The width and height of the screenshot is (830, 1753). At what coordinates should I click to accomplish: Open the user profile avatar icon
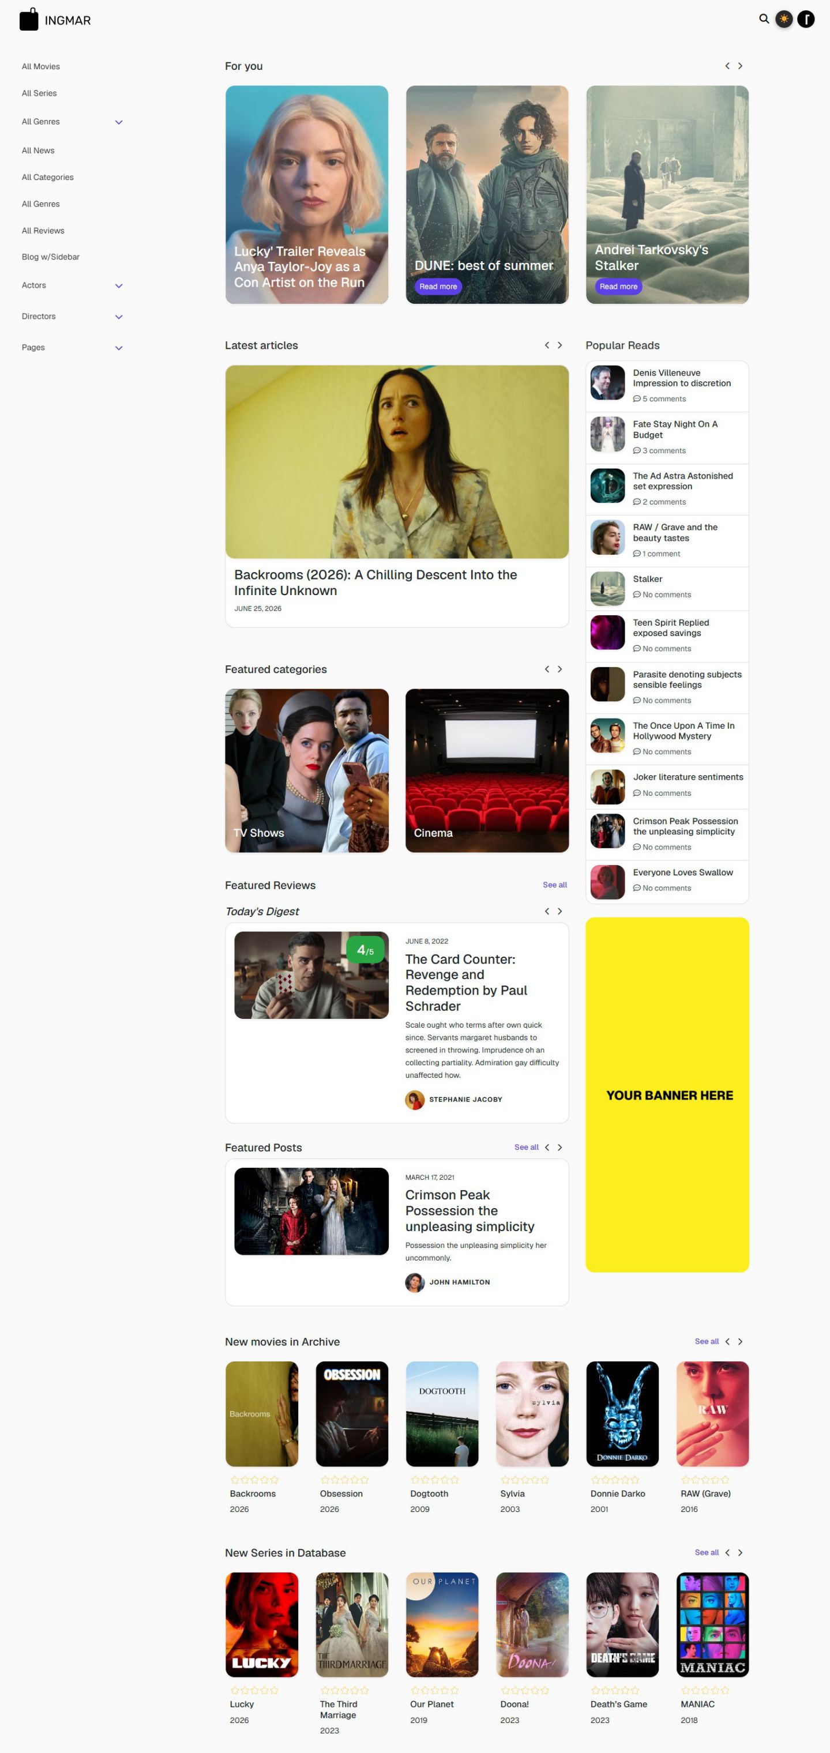coord(806,19)
